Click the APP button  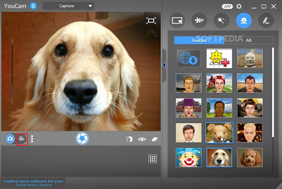pos(228,6)
